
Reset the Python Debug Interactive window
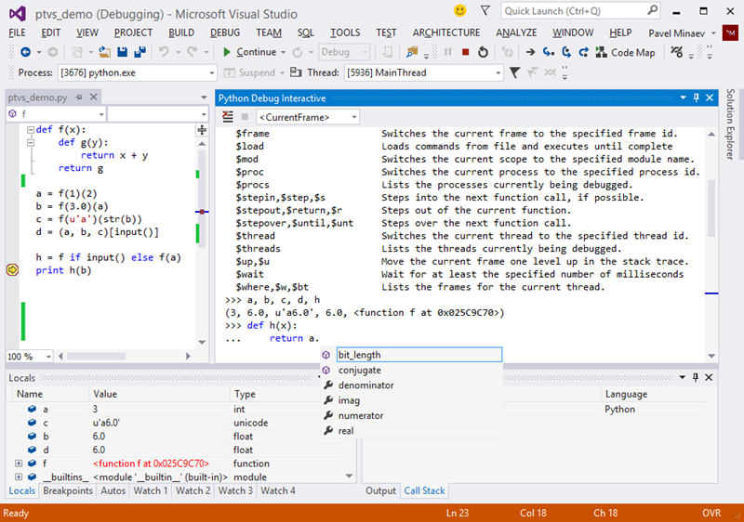pyautogui.click(x=228, y=116)
